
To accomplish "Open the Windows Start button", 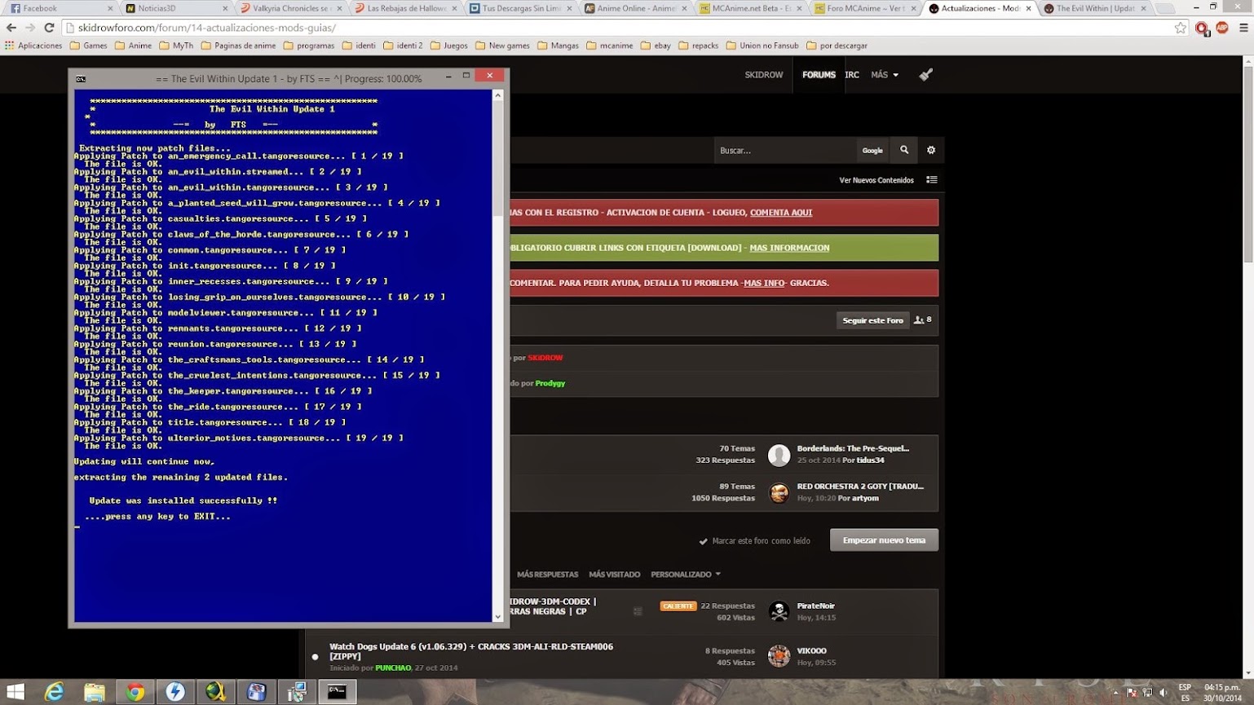I will coord(15,692).
